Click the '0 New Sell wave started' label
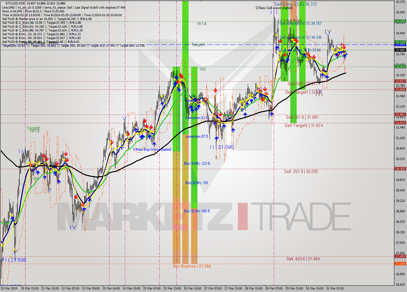Image resolution: width=407 pixels, height=292 pixels. click(x=274, y=8)
